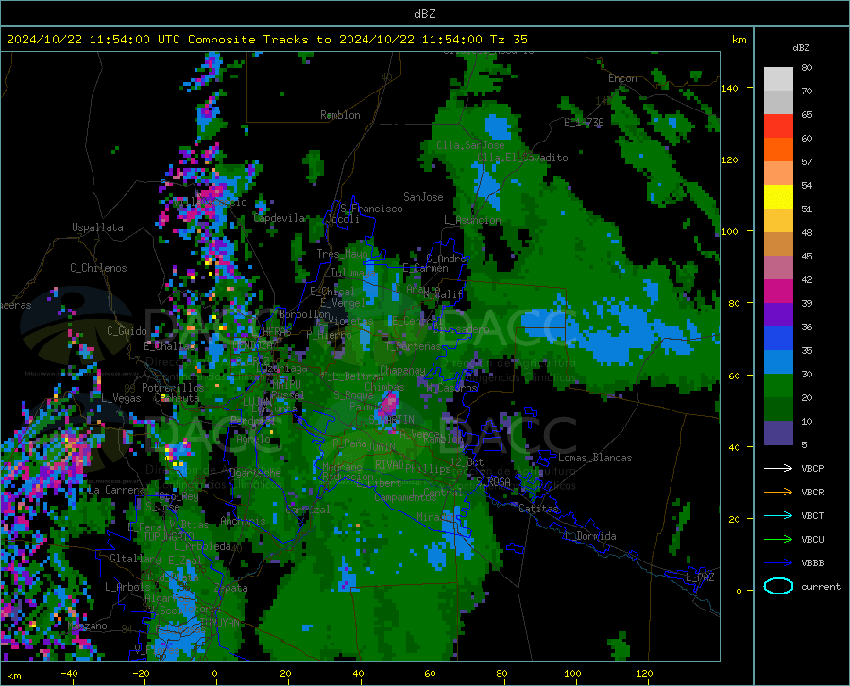850x686 pixels.
Task: Click the -40 km mark on the horizontal axis
Action: pyautogui.click(x=69, y=674)
